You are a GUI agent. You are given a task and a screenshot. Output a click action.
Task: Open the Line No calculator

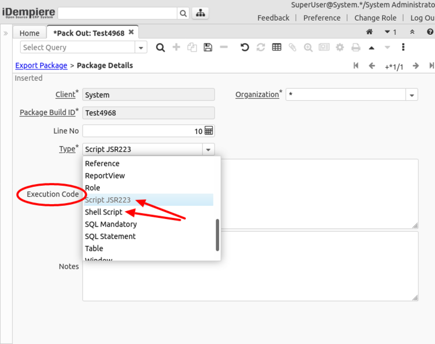(x=209, y=131)
